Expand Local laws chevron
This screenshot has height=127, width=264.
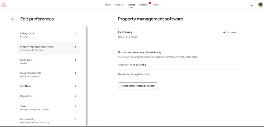[75, 86]
